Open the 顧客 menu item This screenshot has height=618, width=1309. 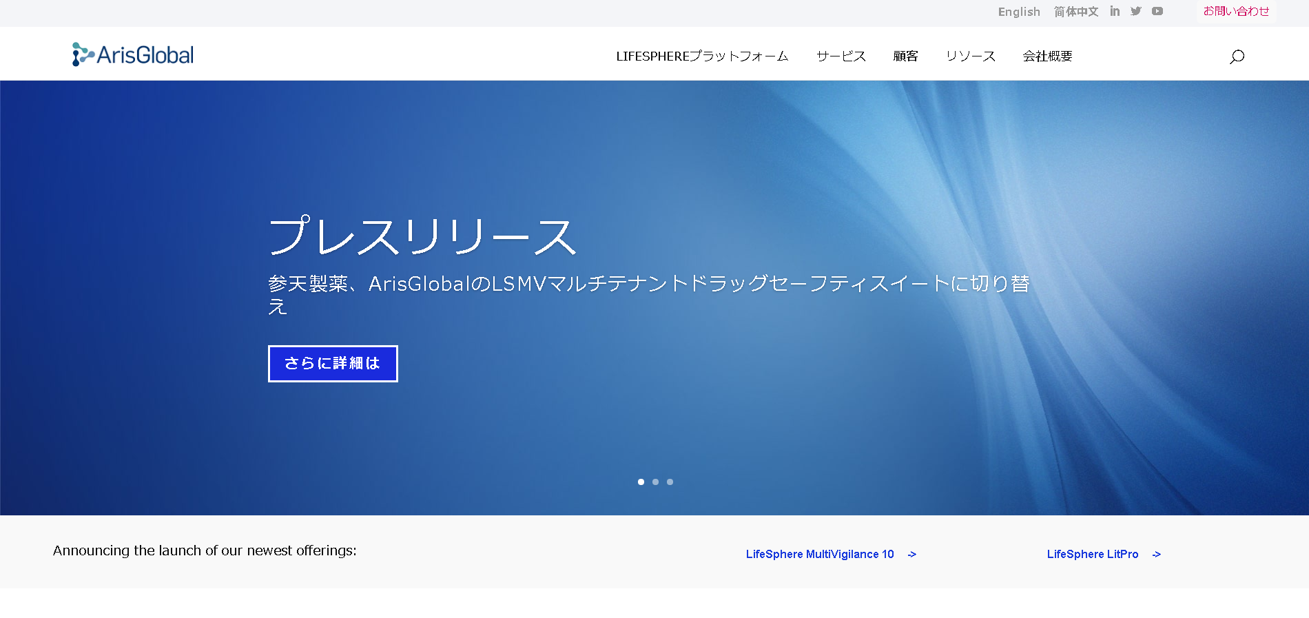[x=906, y=56]
